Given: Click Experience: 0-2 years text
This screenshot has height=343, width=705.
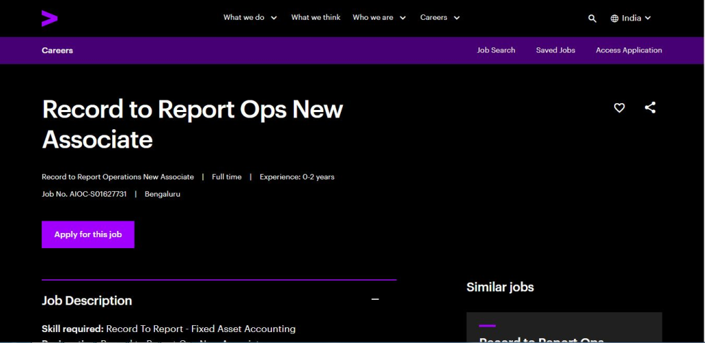Looking at the screenshot, I should 297,177.
